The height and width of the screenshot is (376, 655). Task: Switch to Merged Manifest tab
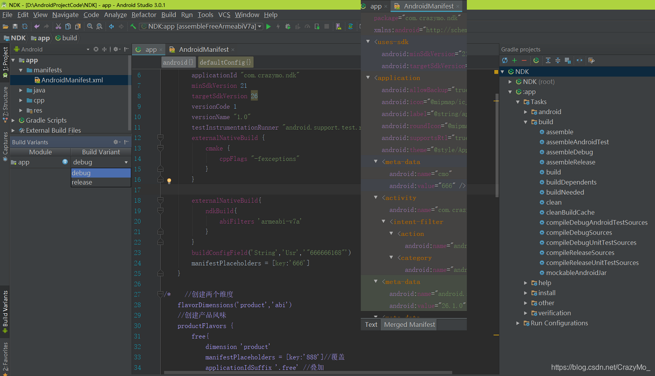409,324
